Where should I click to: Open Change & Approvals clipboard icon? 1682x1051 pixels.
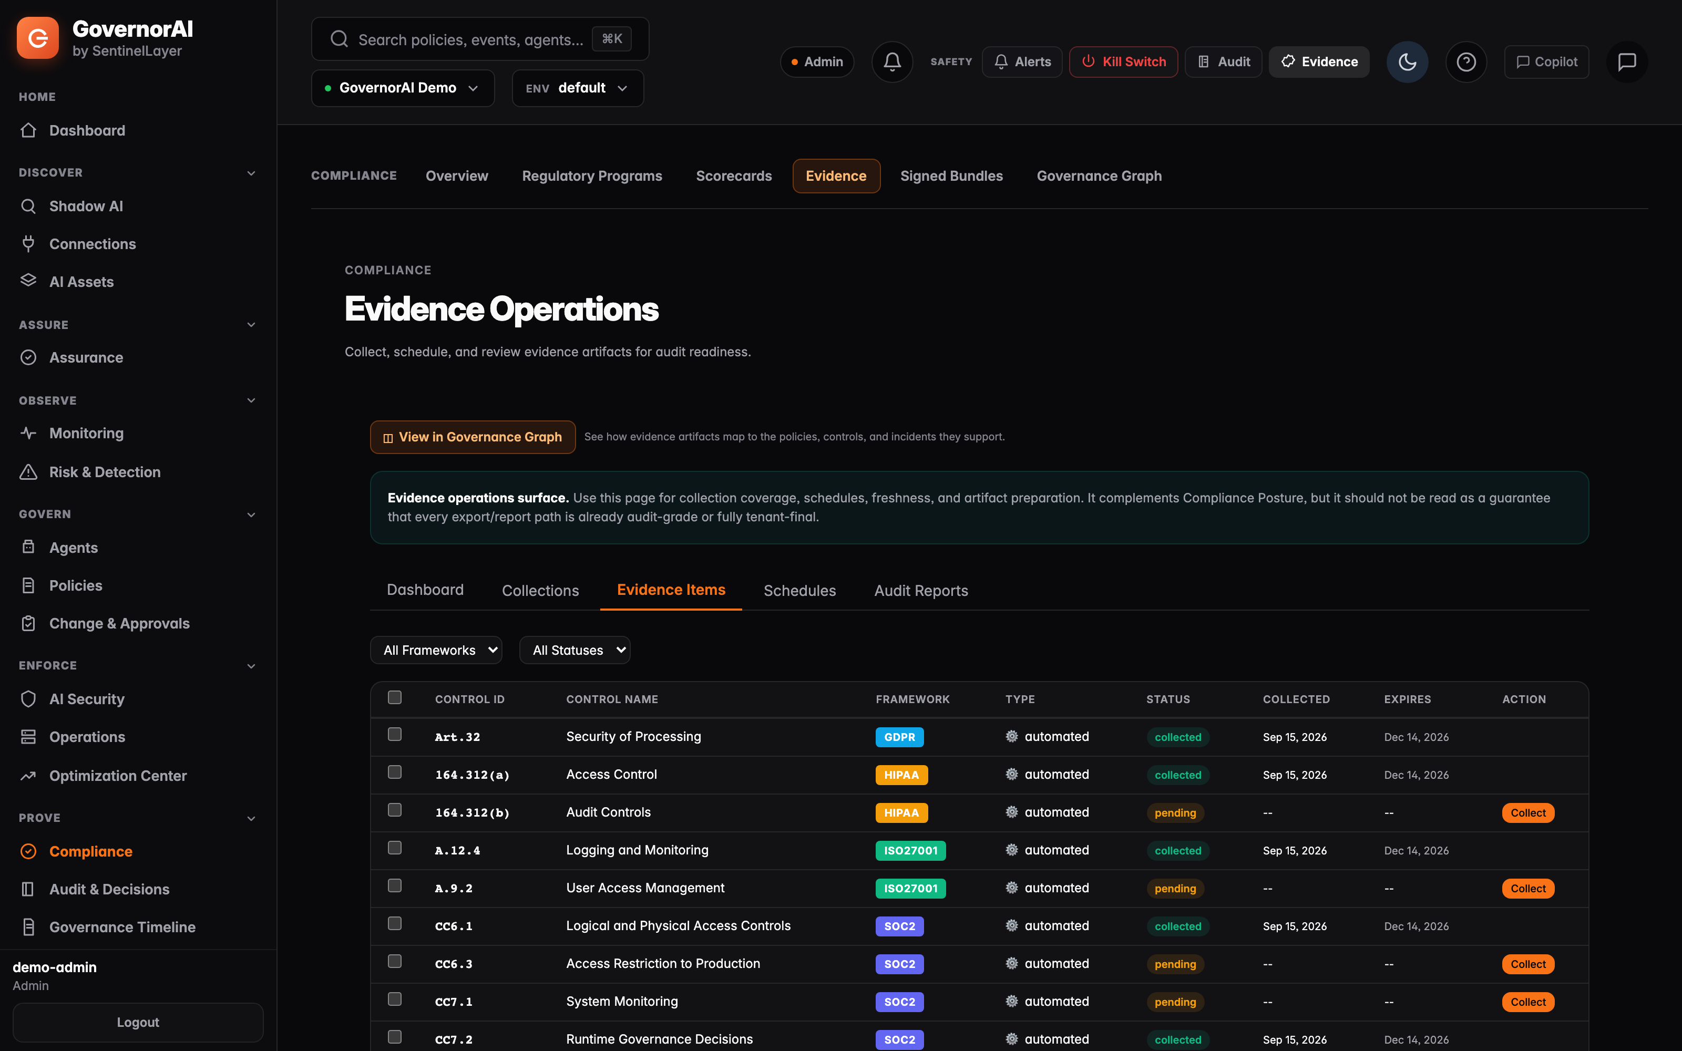[x=28, y=624]
